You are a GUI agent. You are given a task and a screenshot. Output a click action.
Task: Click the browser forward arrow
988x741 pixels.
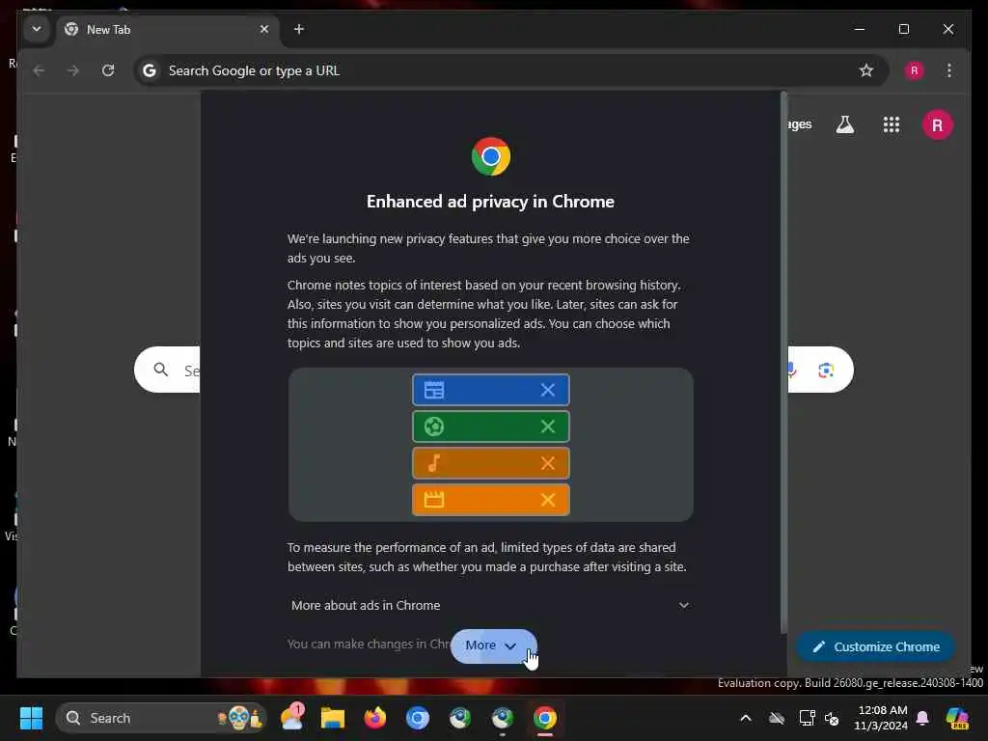[x=73, y=70]
